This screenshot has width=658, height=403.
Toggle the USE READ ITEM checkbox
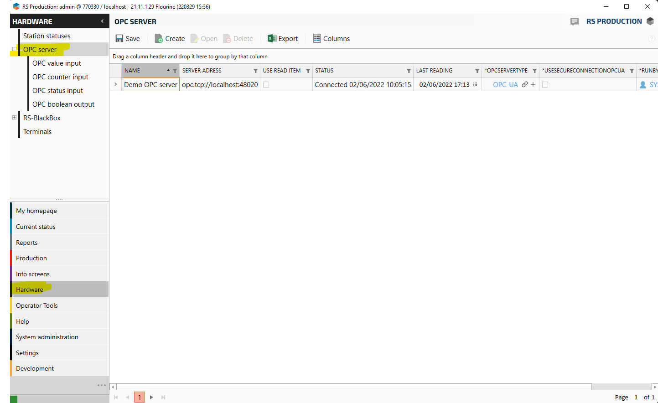(x=265, y=84)
